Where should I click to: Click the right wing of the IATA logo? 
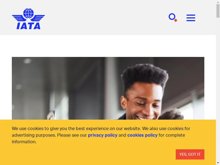click(x=38, y=18)
